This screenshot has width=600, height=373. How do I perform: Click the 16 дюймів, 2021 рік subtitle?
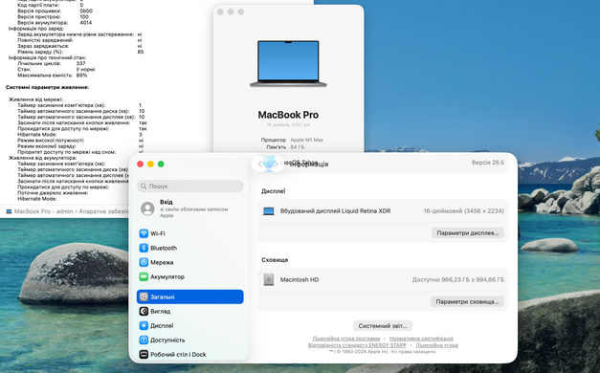tap(288, 124)
